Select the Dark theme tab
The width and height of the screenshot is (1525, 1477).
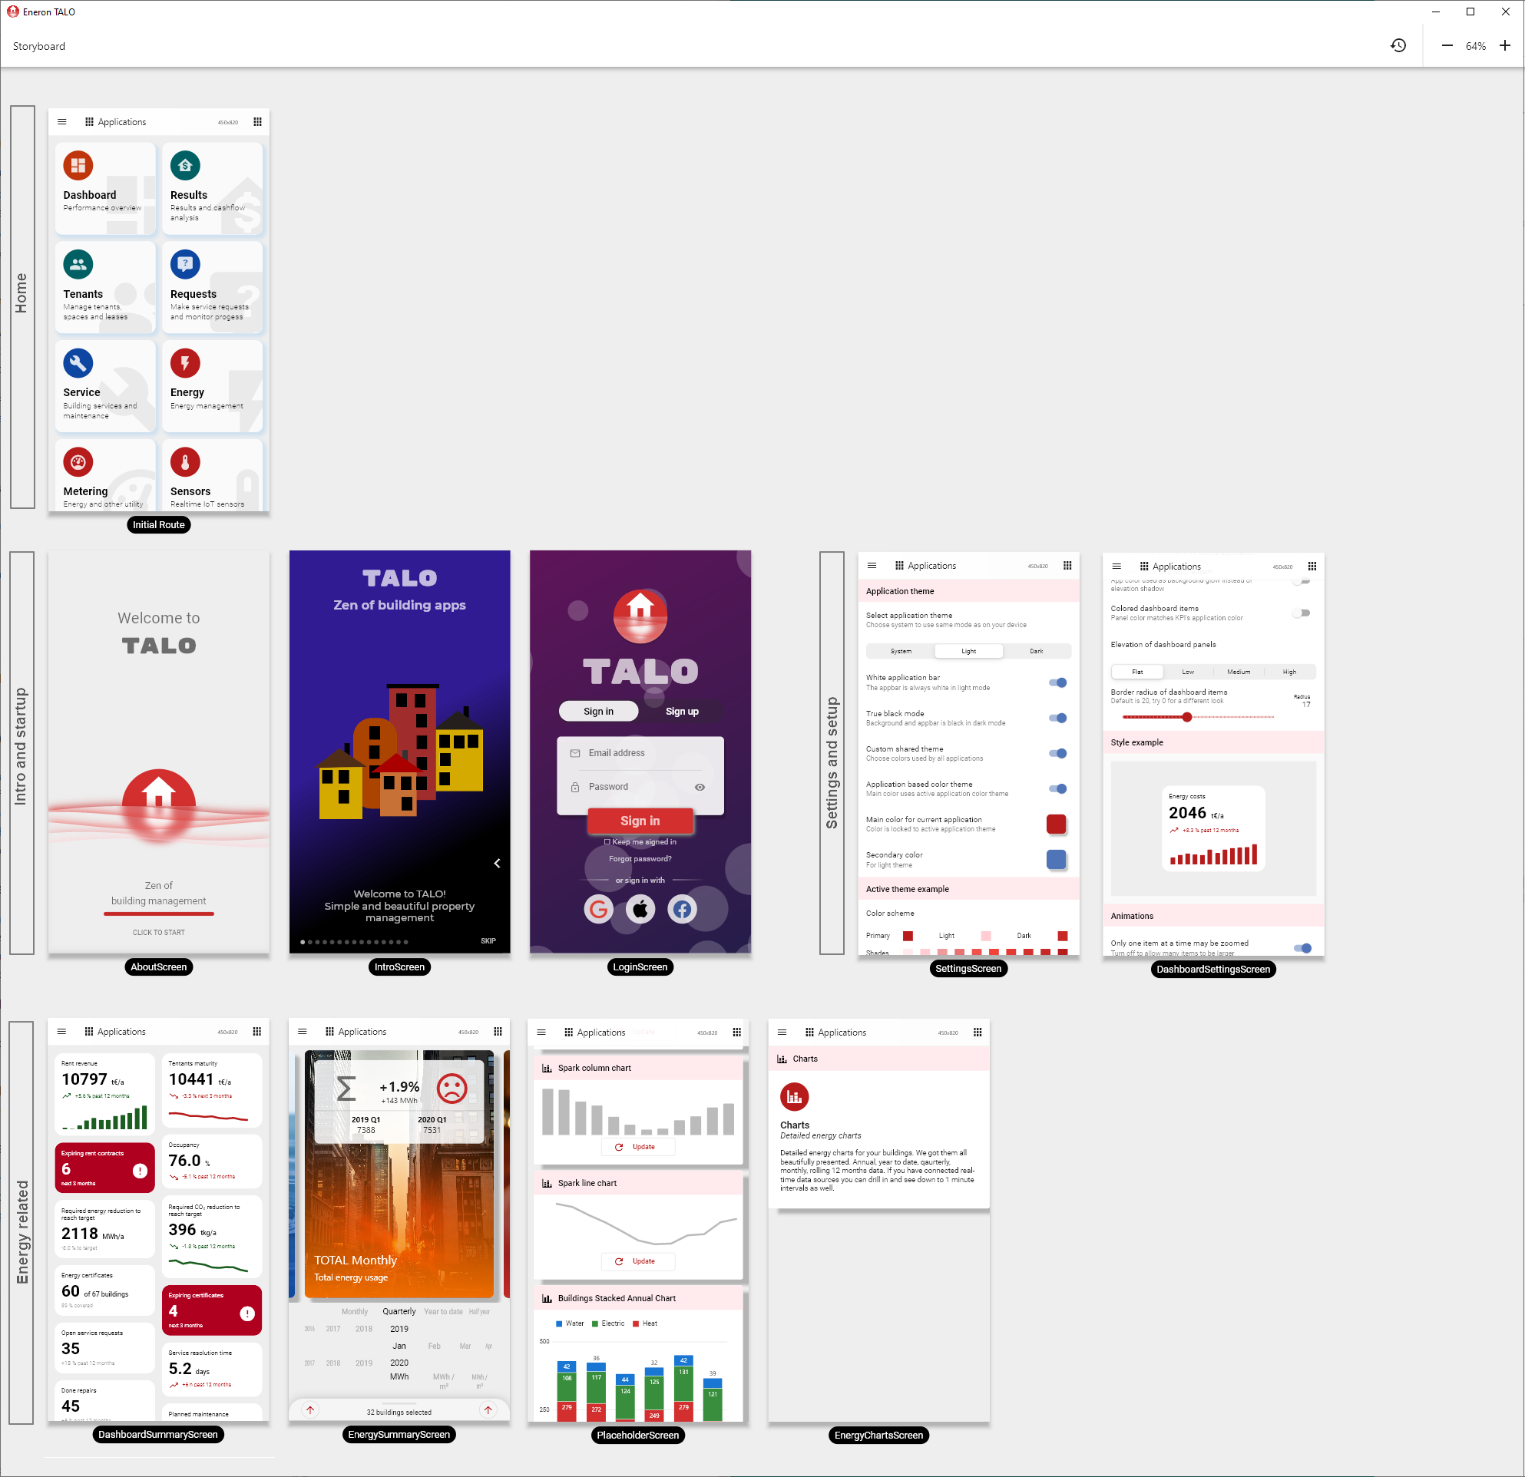click(x=1036, y=651)
